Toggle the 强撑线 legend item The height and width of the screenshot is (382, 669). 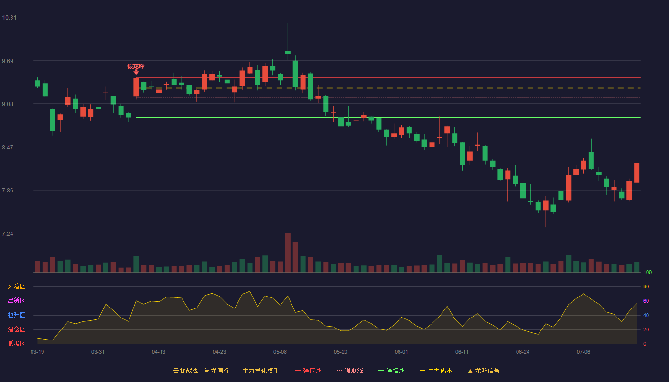coord(391,371)
